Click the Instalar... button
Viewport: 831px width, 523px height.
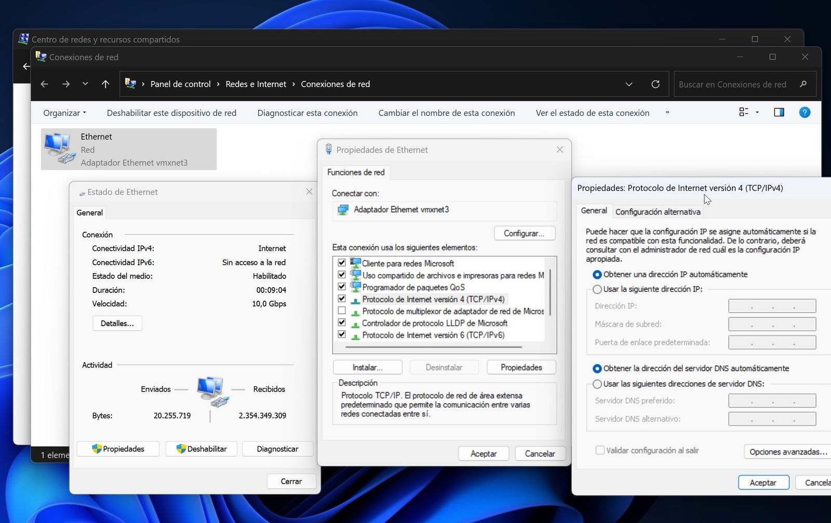pyautogui.click(x=368, y=367)
